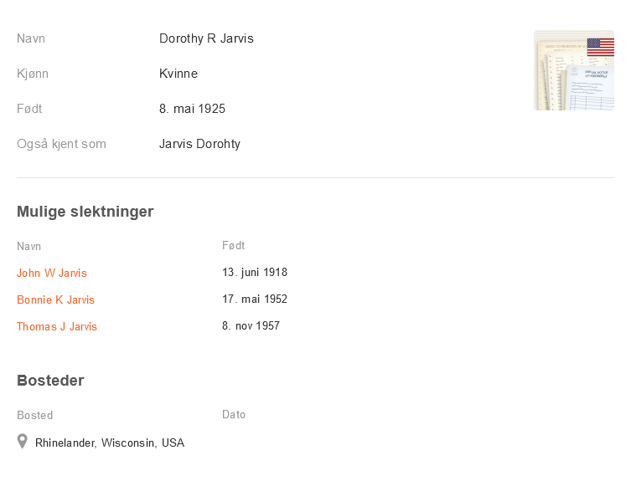This screenshot has width=631, height=481.
Task: Follow the Thomas J Jarvis link
Action: 57,327
